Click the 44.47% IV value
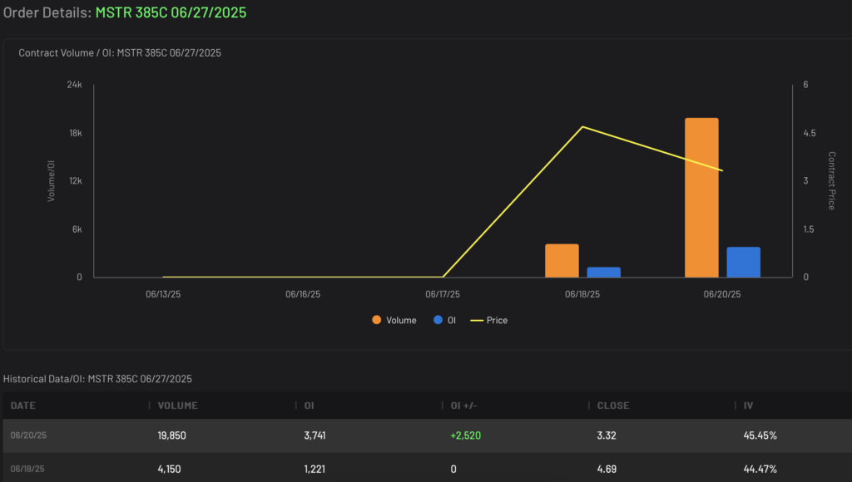Image resolution: width=852 pixels, height=482 pixels. (760, 469)
